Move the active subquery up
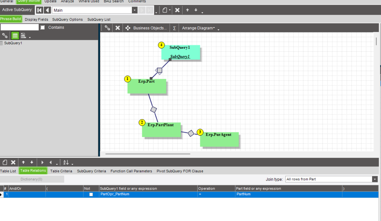This screenshot has width=381, height=221. 188,10
